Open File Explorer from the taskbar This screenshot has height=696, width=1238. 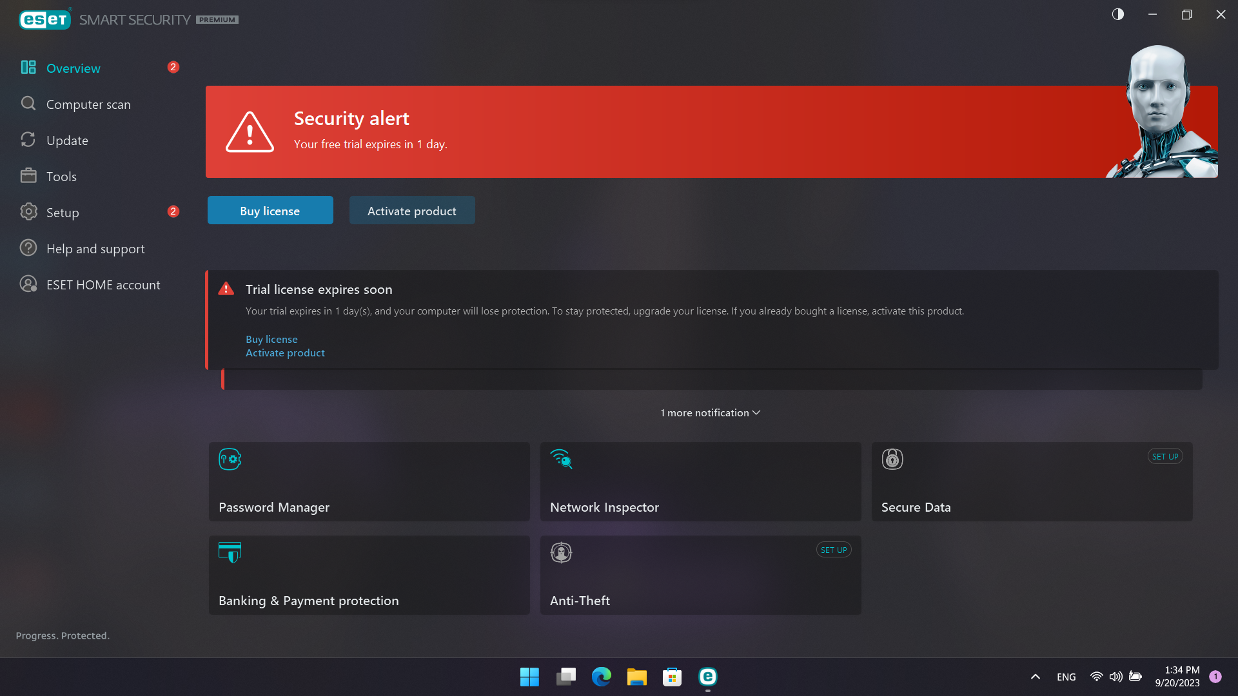click(636, 677)
